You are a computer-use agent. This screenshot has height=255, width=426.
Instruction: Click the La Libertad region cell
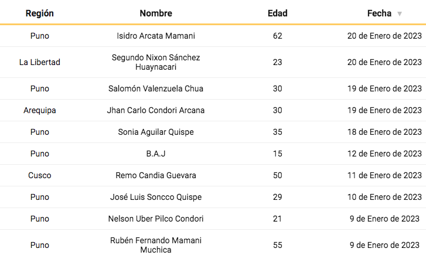click(x=40, y=62)
